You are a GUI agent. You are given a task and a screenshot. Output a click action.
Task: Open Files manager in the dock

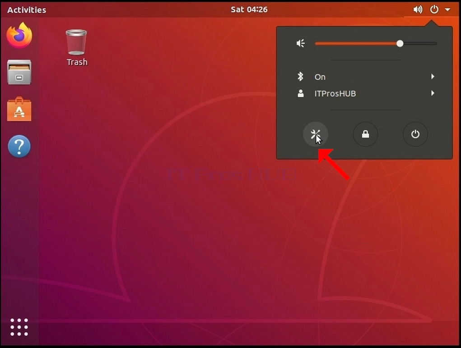coord(19,72)
